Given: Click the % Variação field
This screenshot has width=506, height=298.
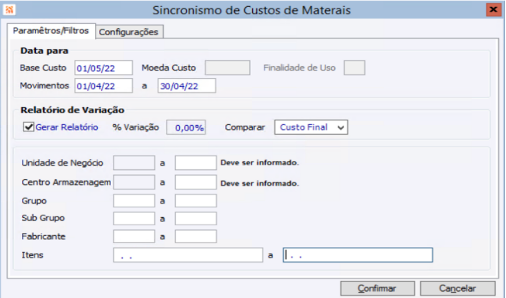Looking at the screenshot, I should click(186, 127).
